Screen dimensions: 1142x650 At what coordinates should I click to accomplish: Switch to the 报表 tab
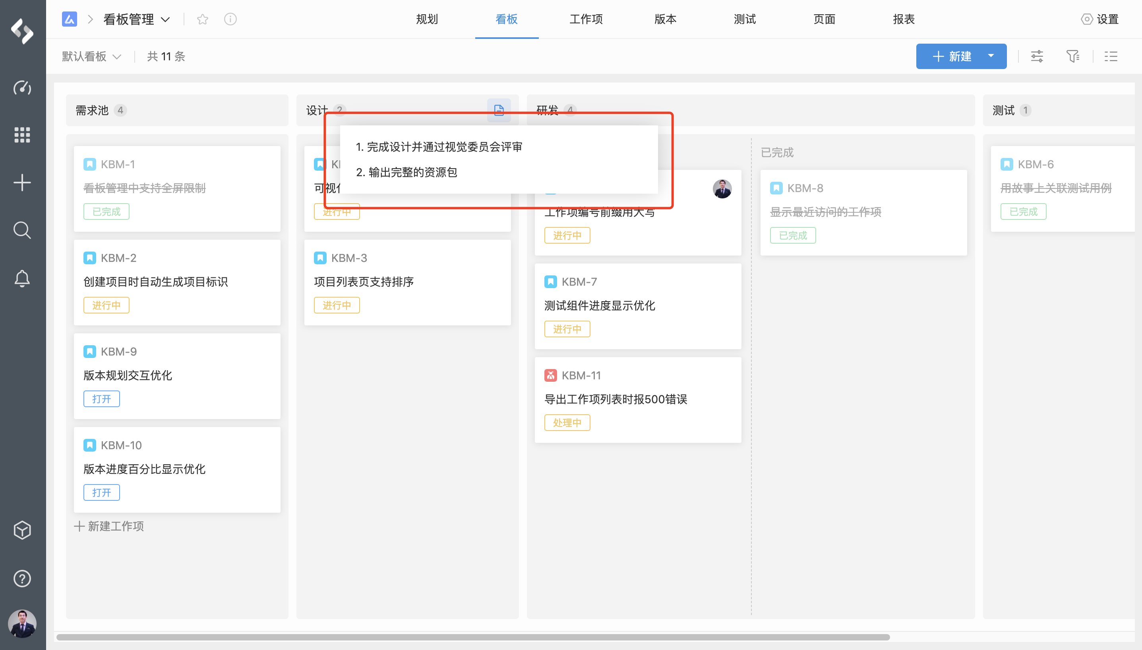904,19
